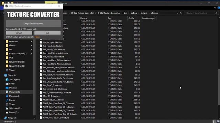This screenshot has width=220, height=123.
Task: Navigate to 'Output' breadcrumb segment
Action: [x=144, y=13]
